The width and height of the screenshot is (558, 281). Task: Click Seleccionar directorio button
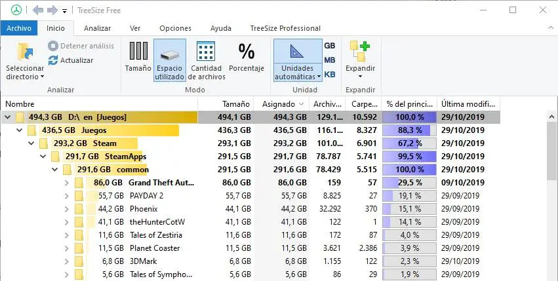tap(25, 62)
